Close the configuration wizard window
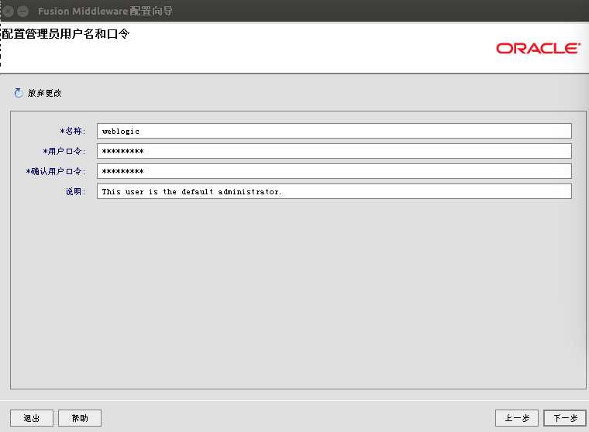 point(9,12)
